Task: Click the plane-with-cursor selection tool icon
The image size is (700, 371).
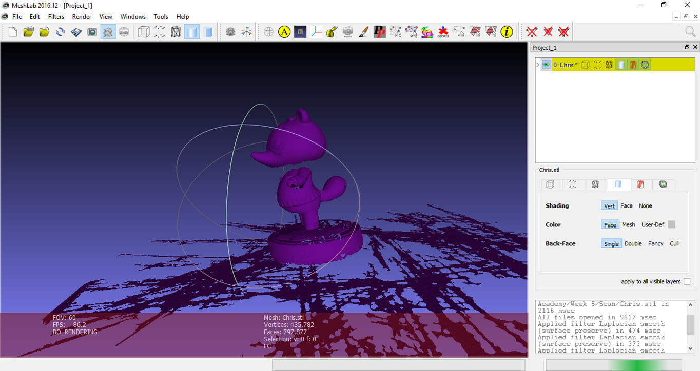Action: [x=411, y=32]
